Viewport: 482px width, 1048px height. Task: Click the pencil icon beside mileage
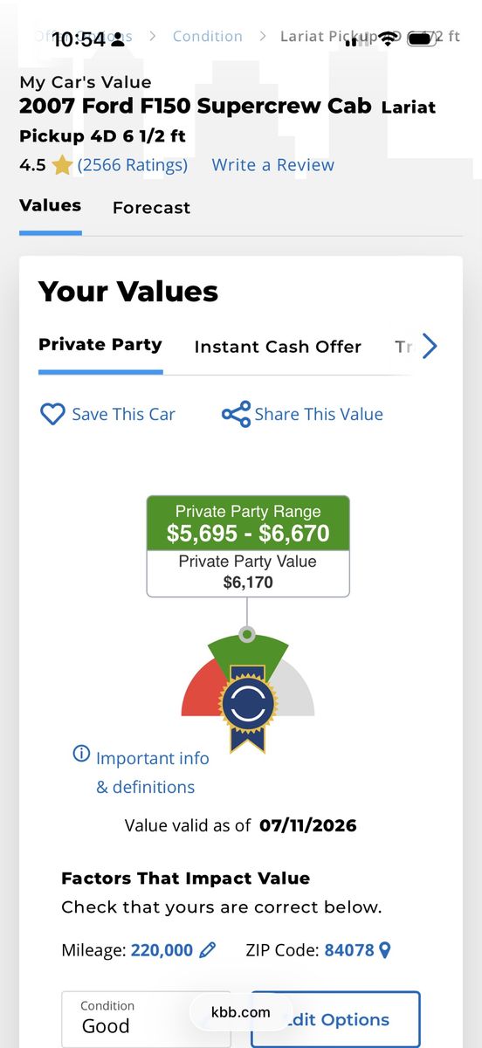(x=207, y=950)
